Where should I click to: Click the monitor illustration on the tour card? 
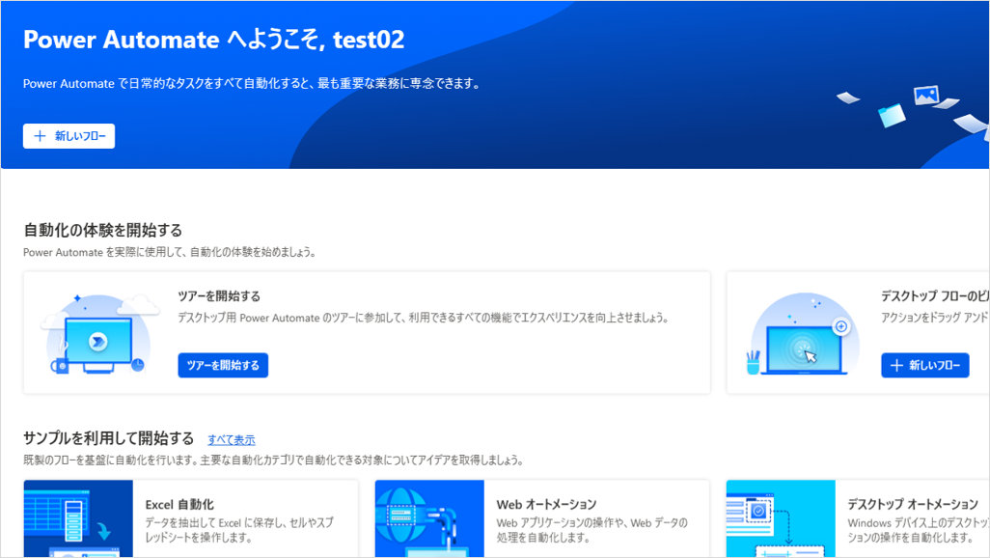click(96, 340)
